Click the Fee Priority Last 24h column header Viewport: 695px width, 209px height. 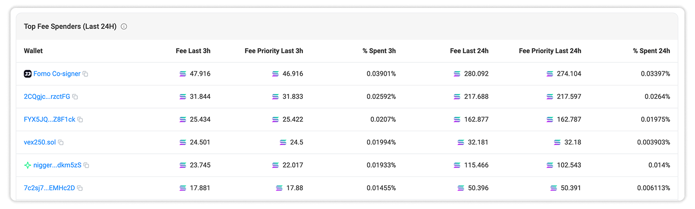(x=550, y=51)
